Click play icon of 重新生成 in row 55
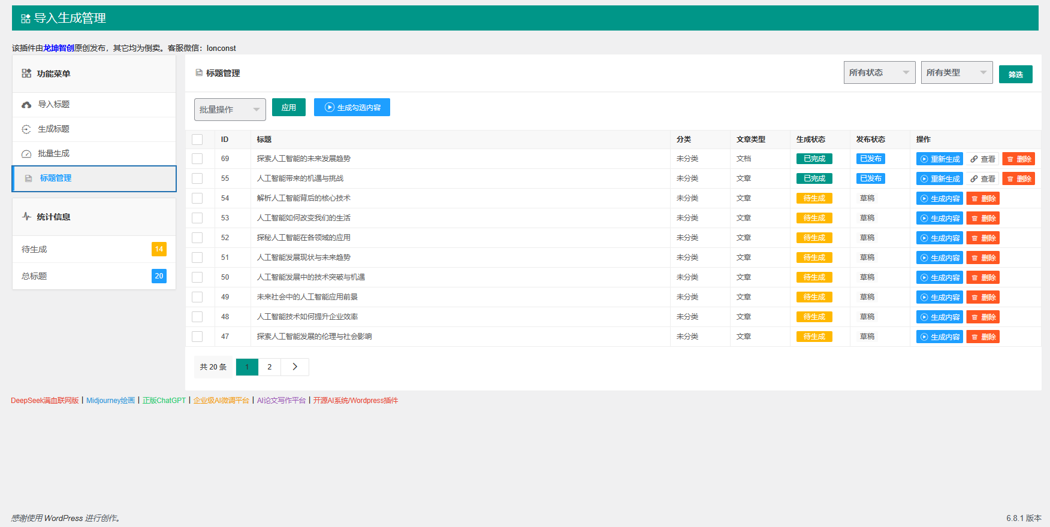The width and height of the screenshot is (1050, 527). pos(924,179)
